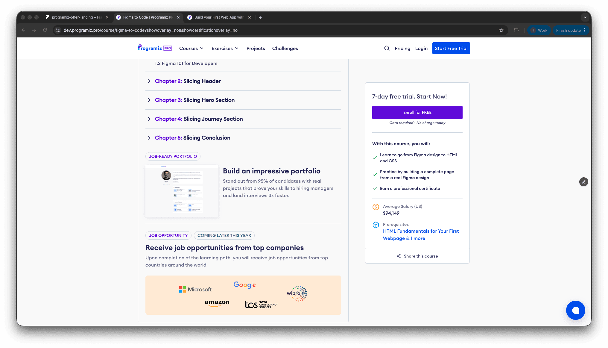608x348 pixels.
Task: Click site information icon in address bar
Action: [58, 30]
